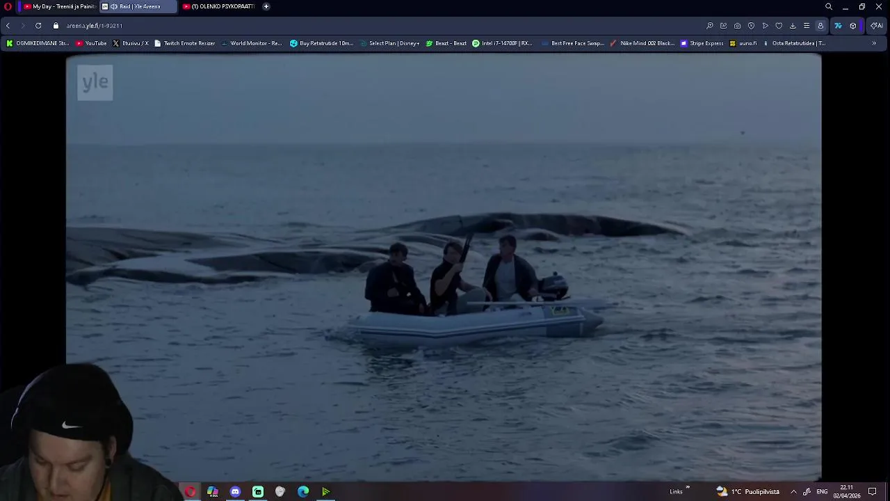The image size is (890, 501).
Task: Open the YouTube bookmark
Action: click(x=91, y=43)
